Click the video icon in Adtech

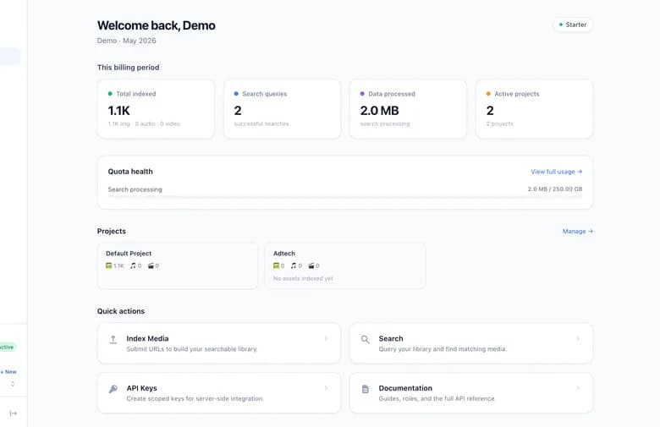click(x=311, y=266)
